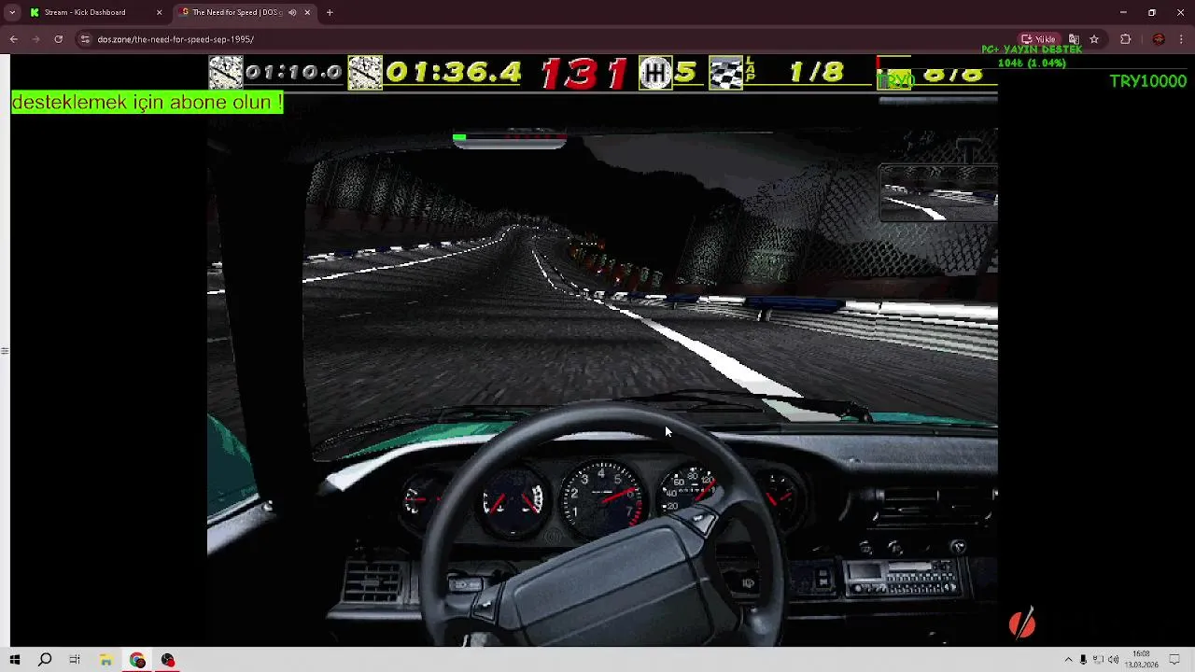
Task: Open the taskbar clock showing 16:08
Action: click(x=1141, y=660)
